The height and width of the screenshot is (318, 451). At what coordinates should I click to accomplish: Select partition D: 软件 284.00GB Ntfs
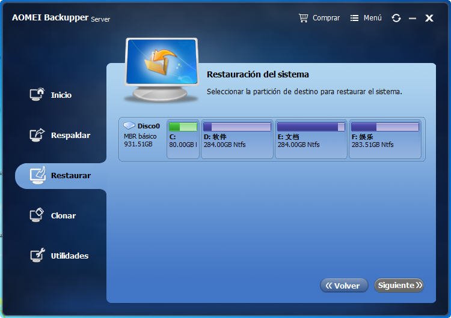pyautogui.click(x=237, y=139)
